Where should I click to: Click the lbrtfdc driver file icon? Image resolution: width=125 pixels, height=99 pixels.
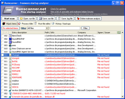[10, 61]
